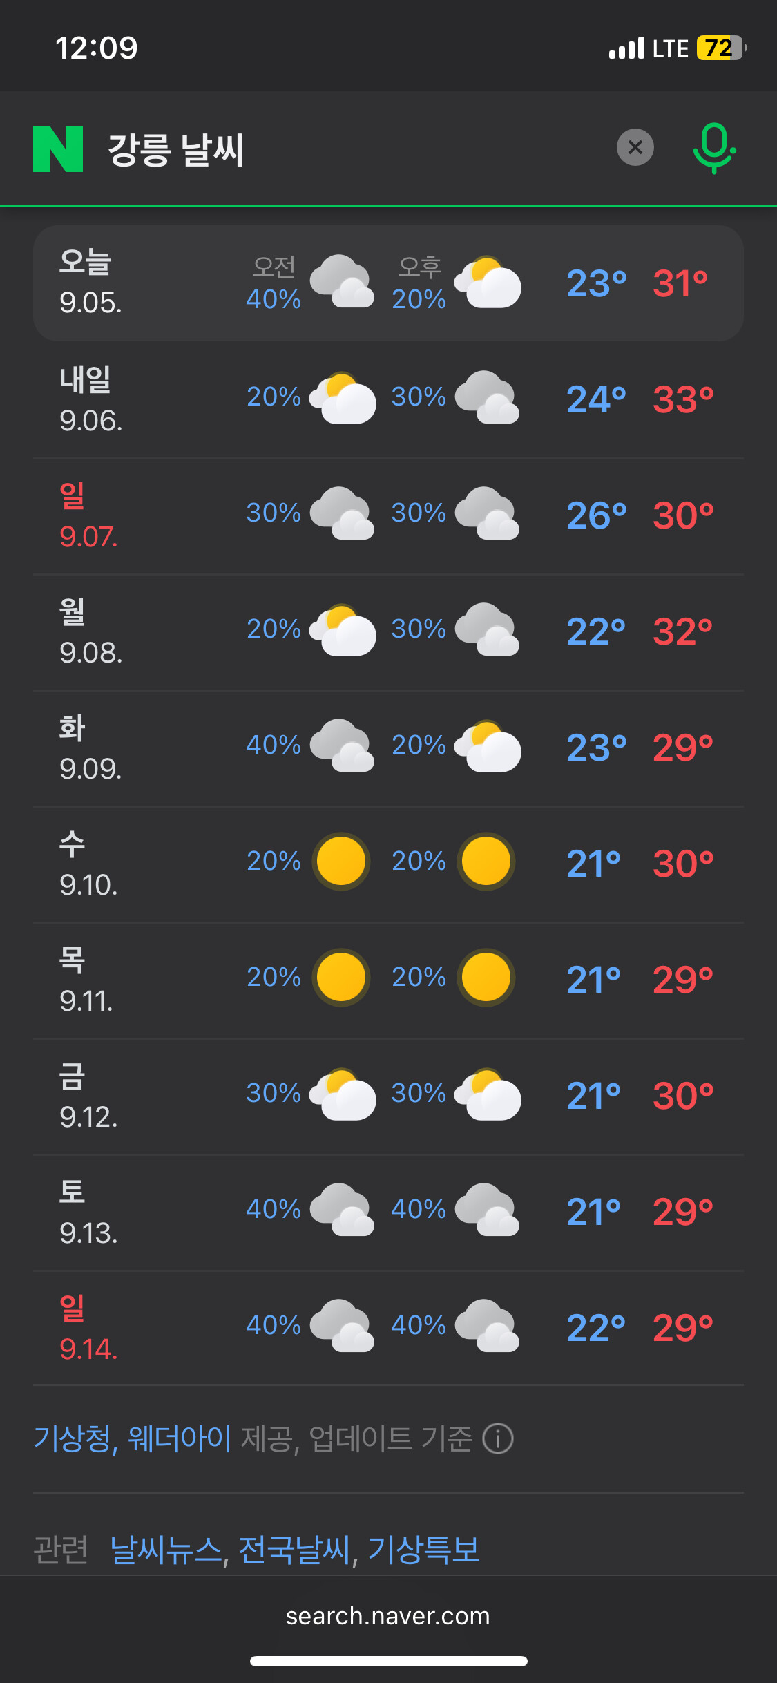The image size is (777, 1683).
Task: Select the 토 9.13. forecast row
Action: coord(388,1212)
